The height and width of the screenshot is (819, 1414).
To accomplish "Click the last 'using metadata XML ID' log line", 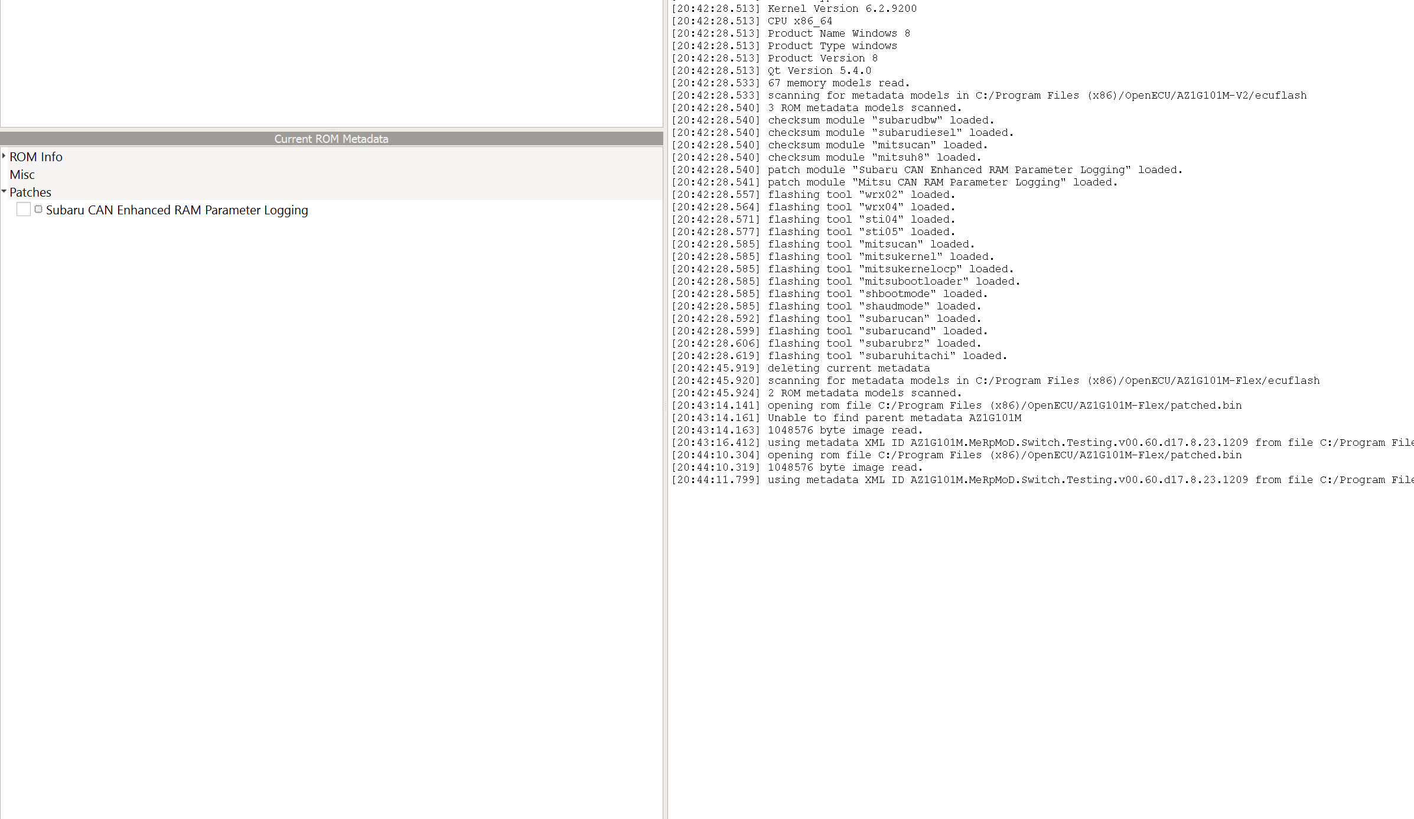I will coord(1004,480).
